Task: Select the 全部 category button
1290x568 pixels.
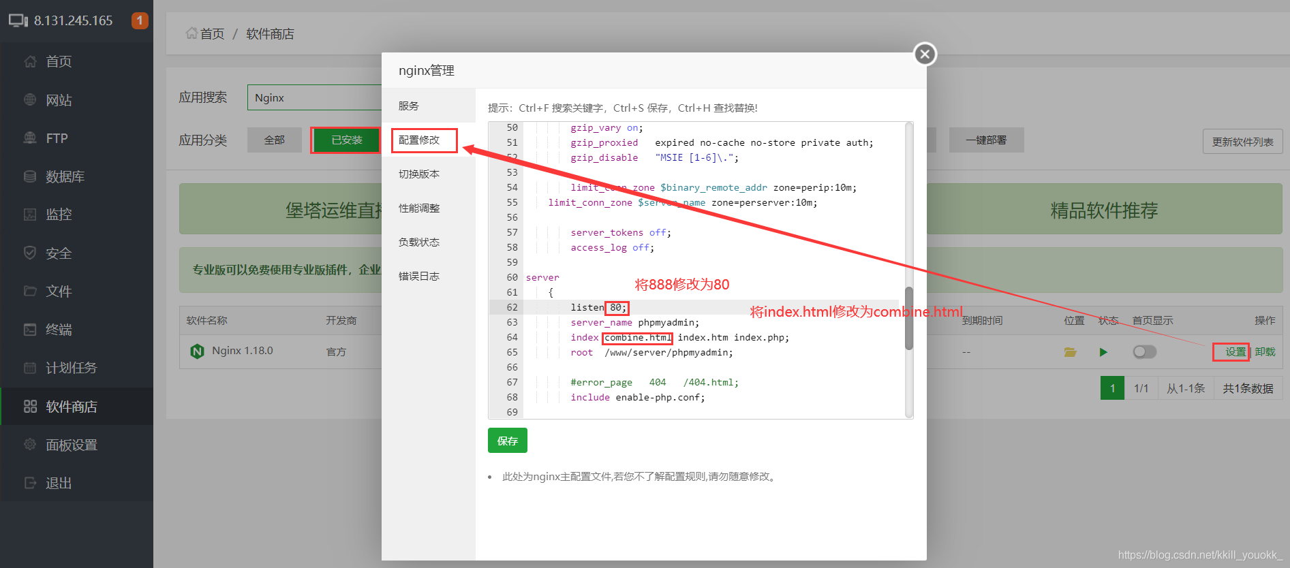Action: (x=275, y=140)
